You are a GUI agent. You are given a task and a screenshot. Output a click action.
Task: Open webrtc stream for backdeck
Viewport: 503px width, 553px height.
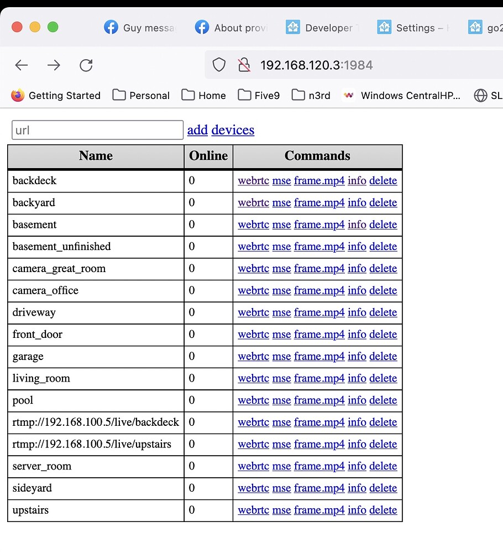pos(253,181)
